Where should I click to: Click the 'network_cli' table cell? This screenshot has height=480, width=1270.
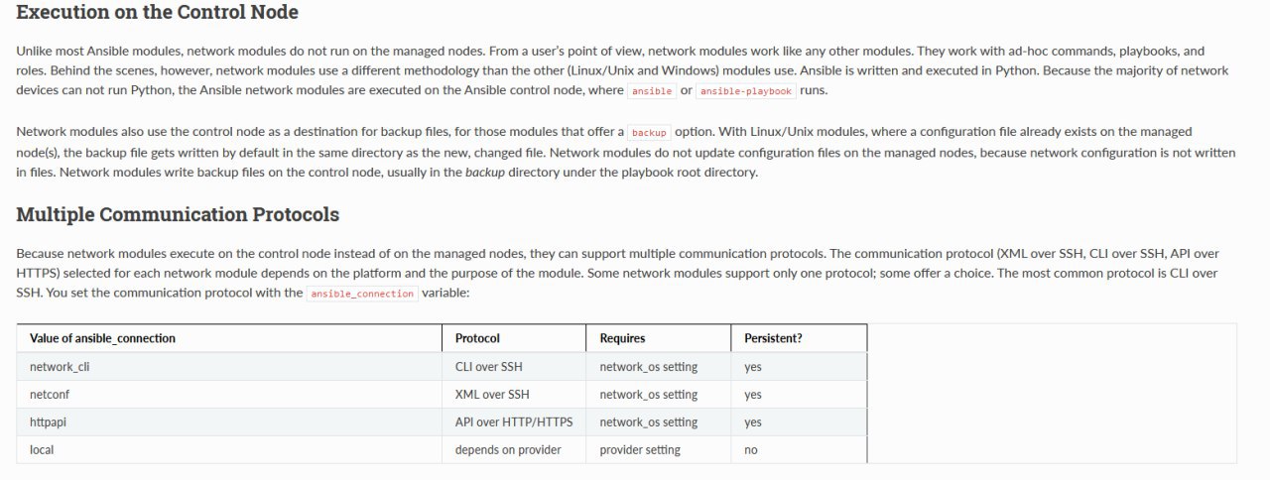(229, 367)
